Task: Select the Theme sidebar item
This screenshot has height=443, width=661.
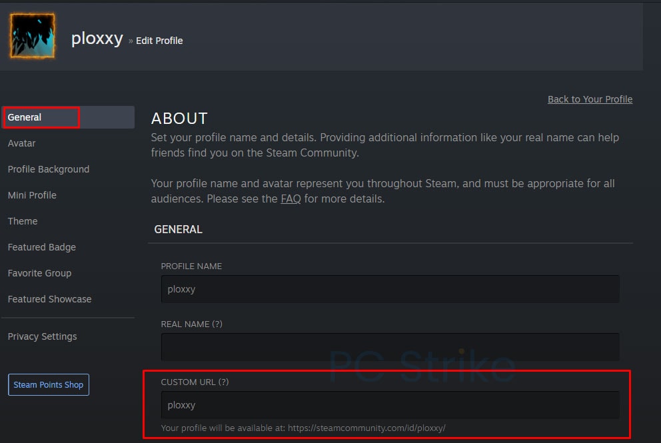Action: [23, 221]
